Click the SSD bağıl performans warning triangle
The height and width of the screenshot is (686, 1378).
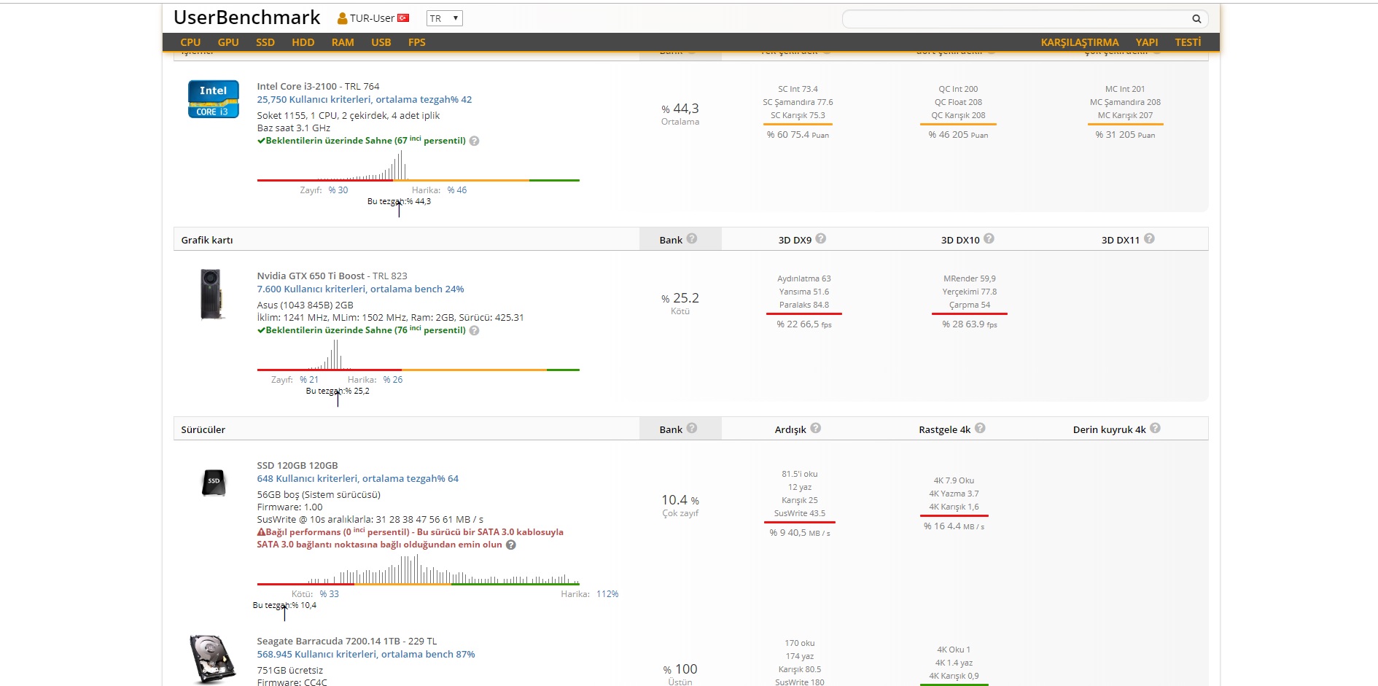[x=261, y=532]
